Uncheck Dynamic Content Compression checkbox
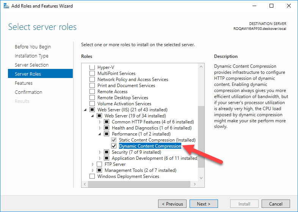 pos(114,146)
